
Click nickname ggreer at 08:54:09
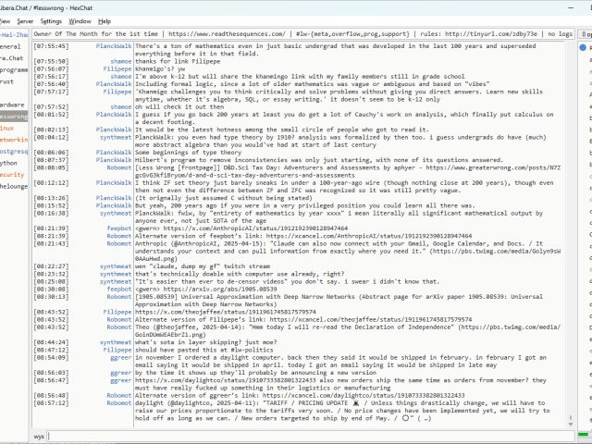[x=121, y=358]
